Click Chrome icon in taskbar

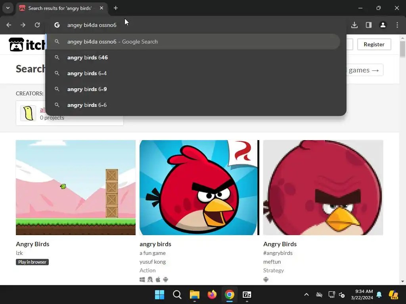(x=230, y=294)
